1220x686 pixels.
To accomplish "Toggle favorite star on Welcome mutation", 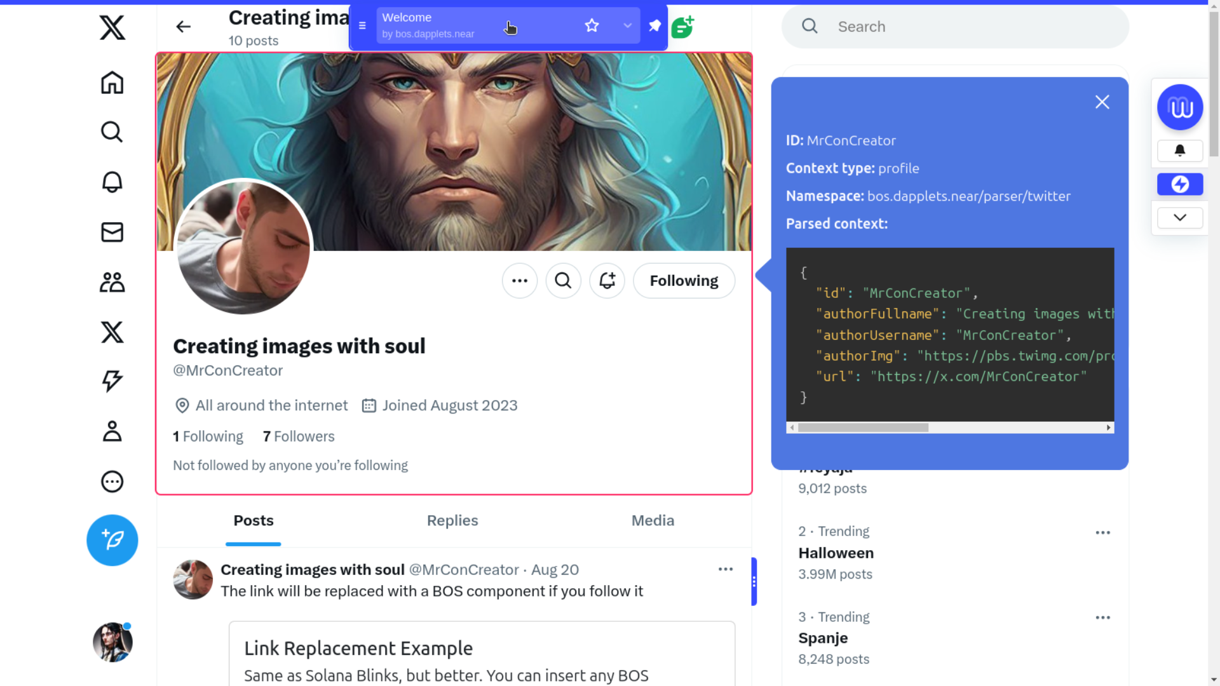I will click(592, 25).
